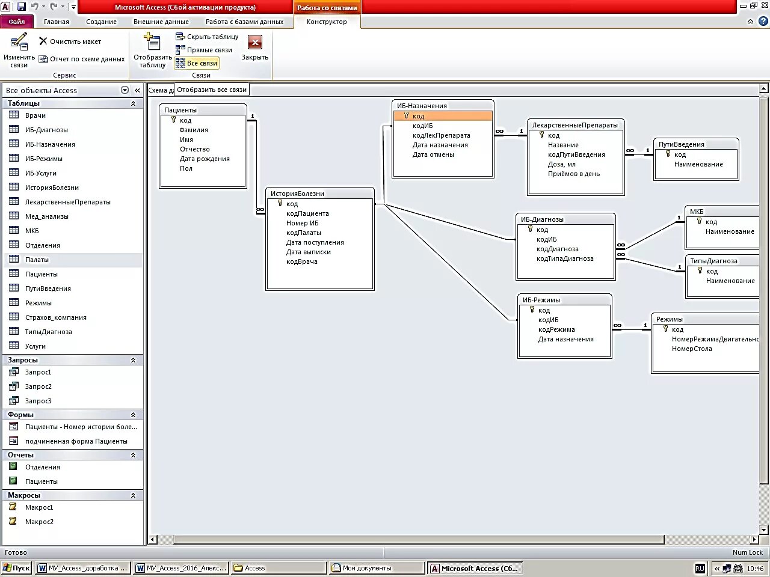Click кодЛекПрепарата field in ИБ-Назначения

click(442, 135)
